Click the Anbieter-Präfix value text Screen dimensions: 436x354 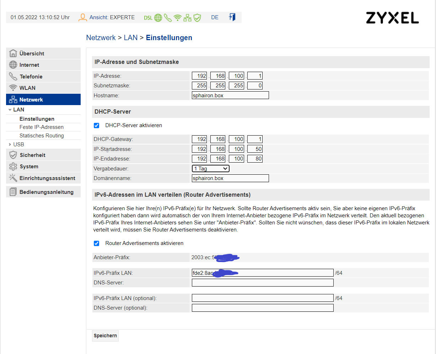pyautogui.click(x=215, y=257)
